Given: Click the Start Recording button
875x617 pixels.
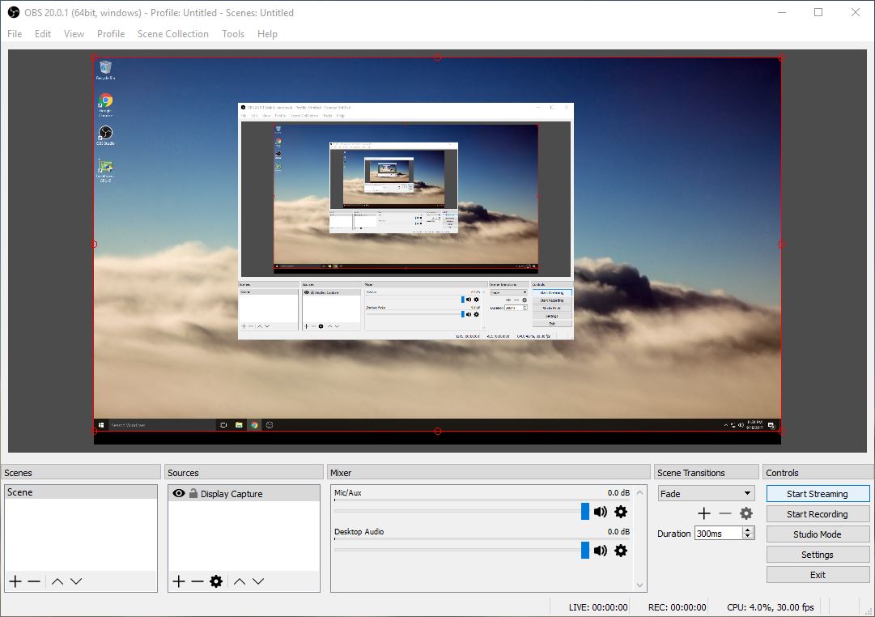Looking at the screenshot, I should coord(818,514).
